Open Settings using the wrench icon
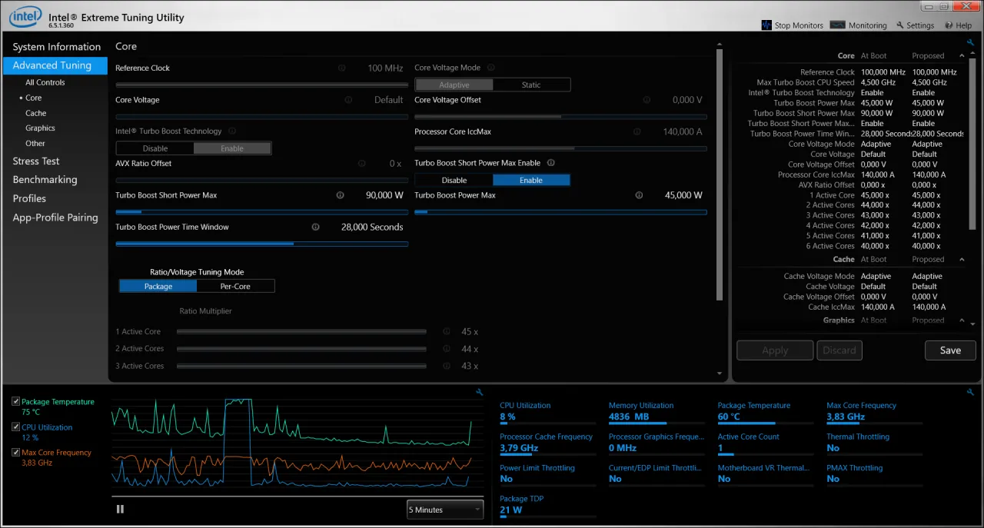This screenshot has width=984, height=528. pyautogui.click(x=900, y=25)
